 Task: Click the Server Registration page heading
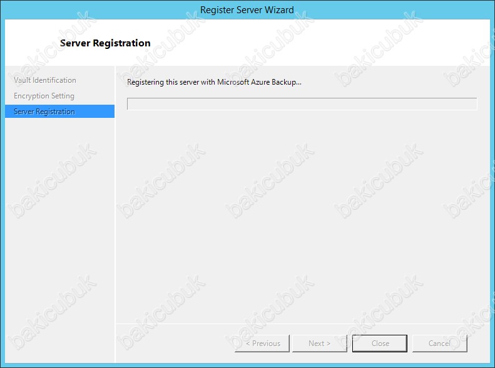[x=105, y=43]
